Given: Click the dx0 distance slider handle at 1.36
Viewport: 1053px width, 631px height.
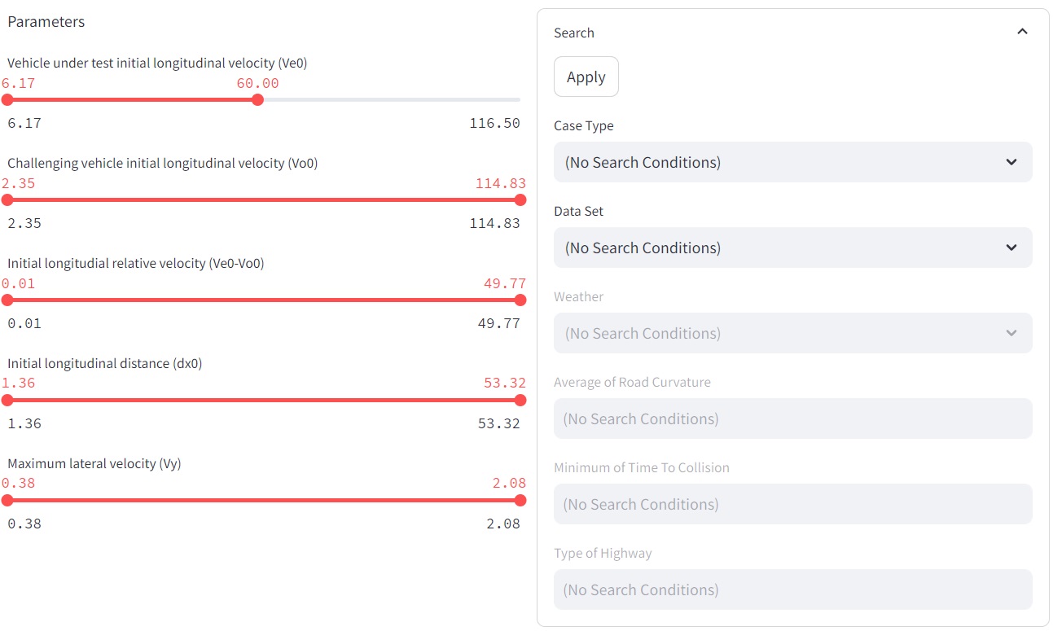Looking at the screenshot, I should 7,400.
